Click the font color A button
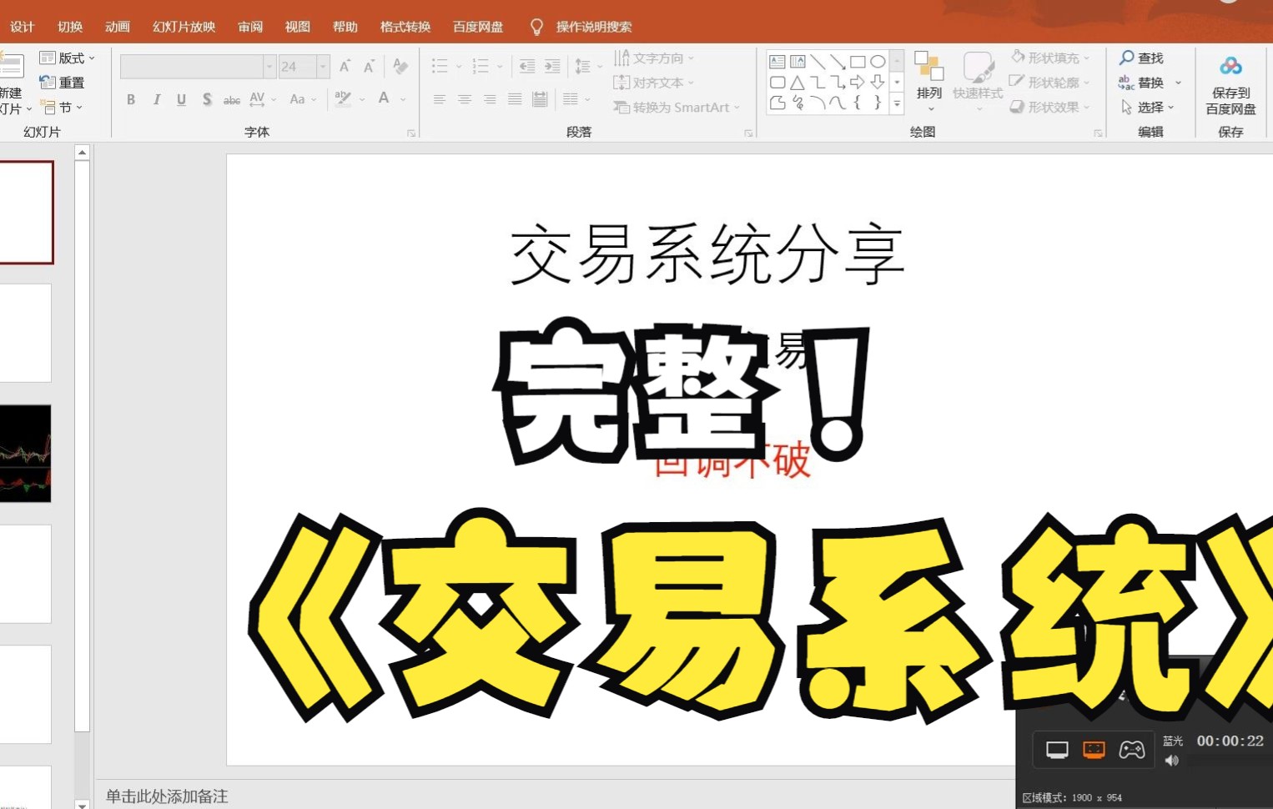 pos(384,99)
